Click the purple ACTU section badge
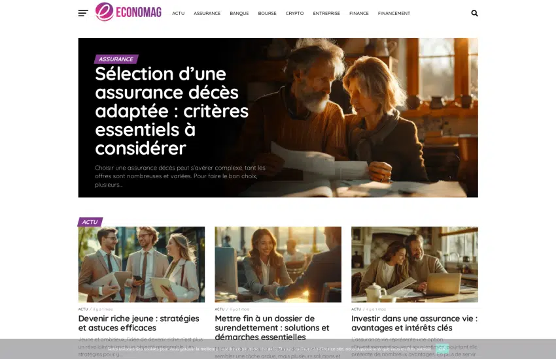This screenshot has width=556, height=359. [90, 222]
